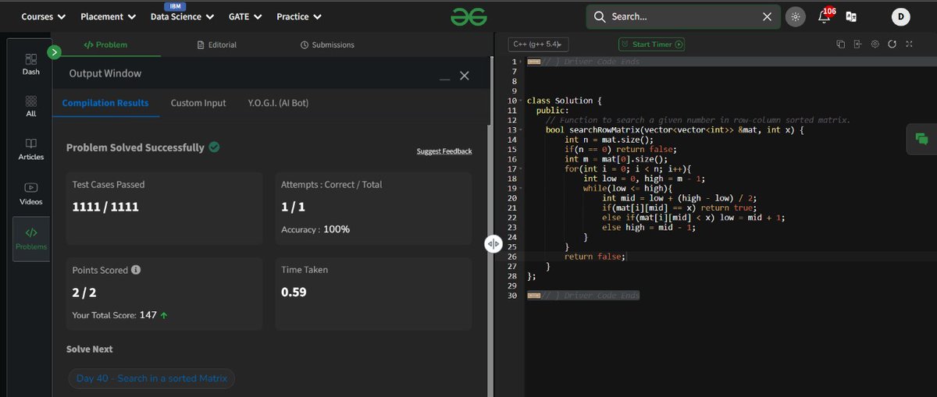Collapse the Solution class at line 10
Image resolution: width=937 pixels, height=397 pixels.
[x=520, y=101]
